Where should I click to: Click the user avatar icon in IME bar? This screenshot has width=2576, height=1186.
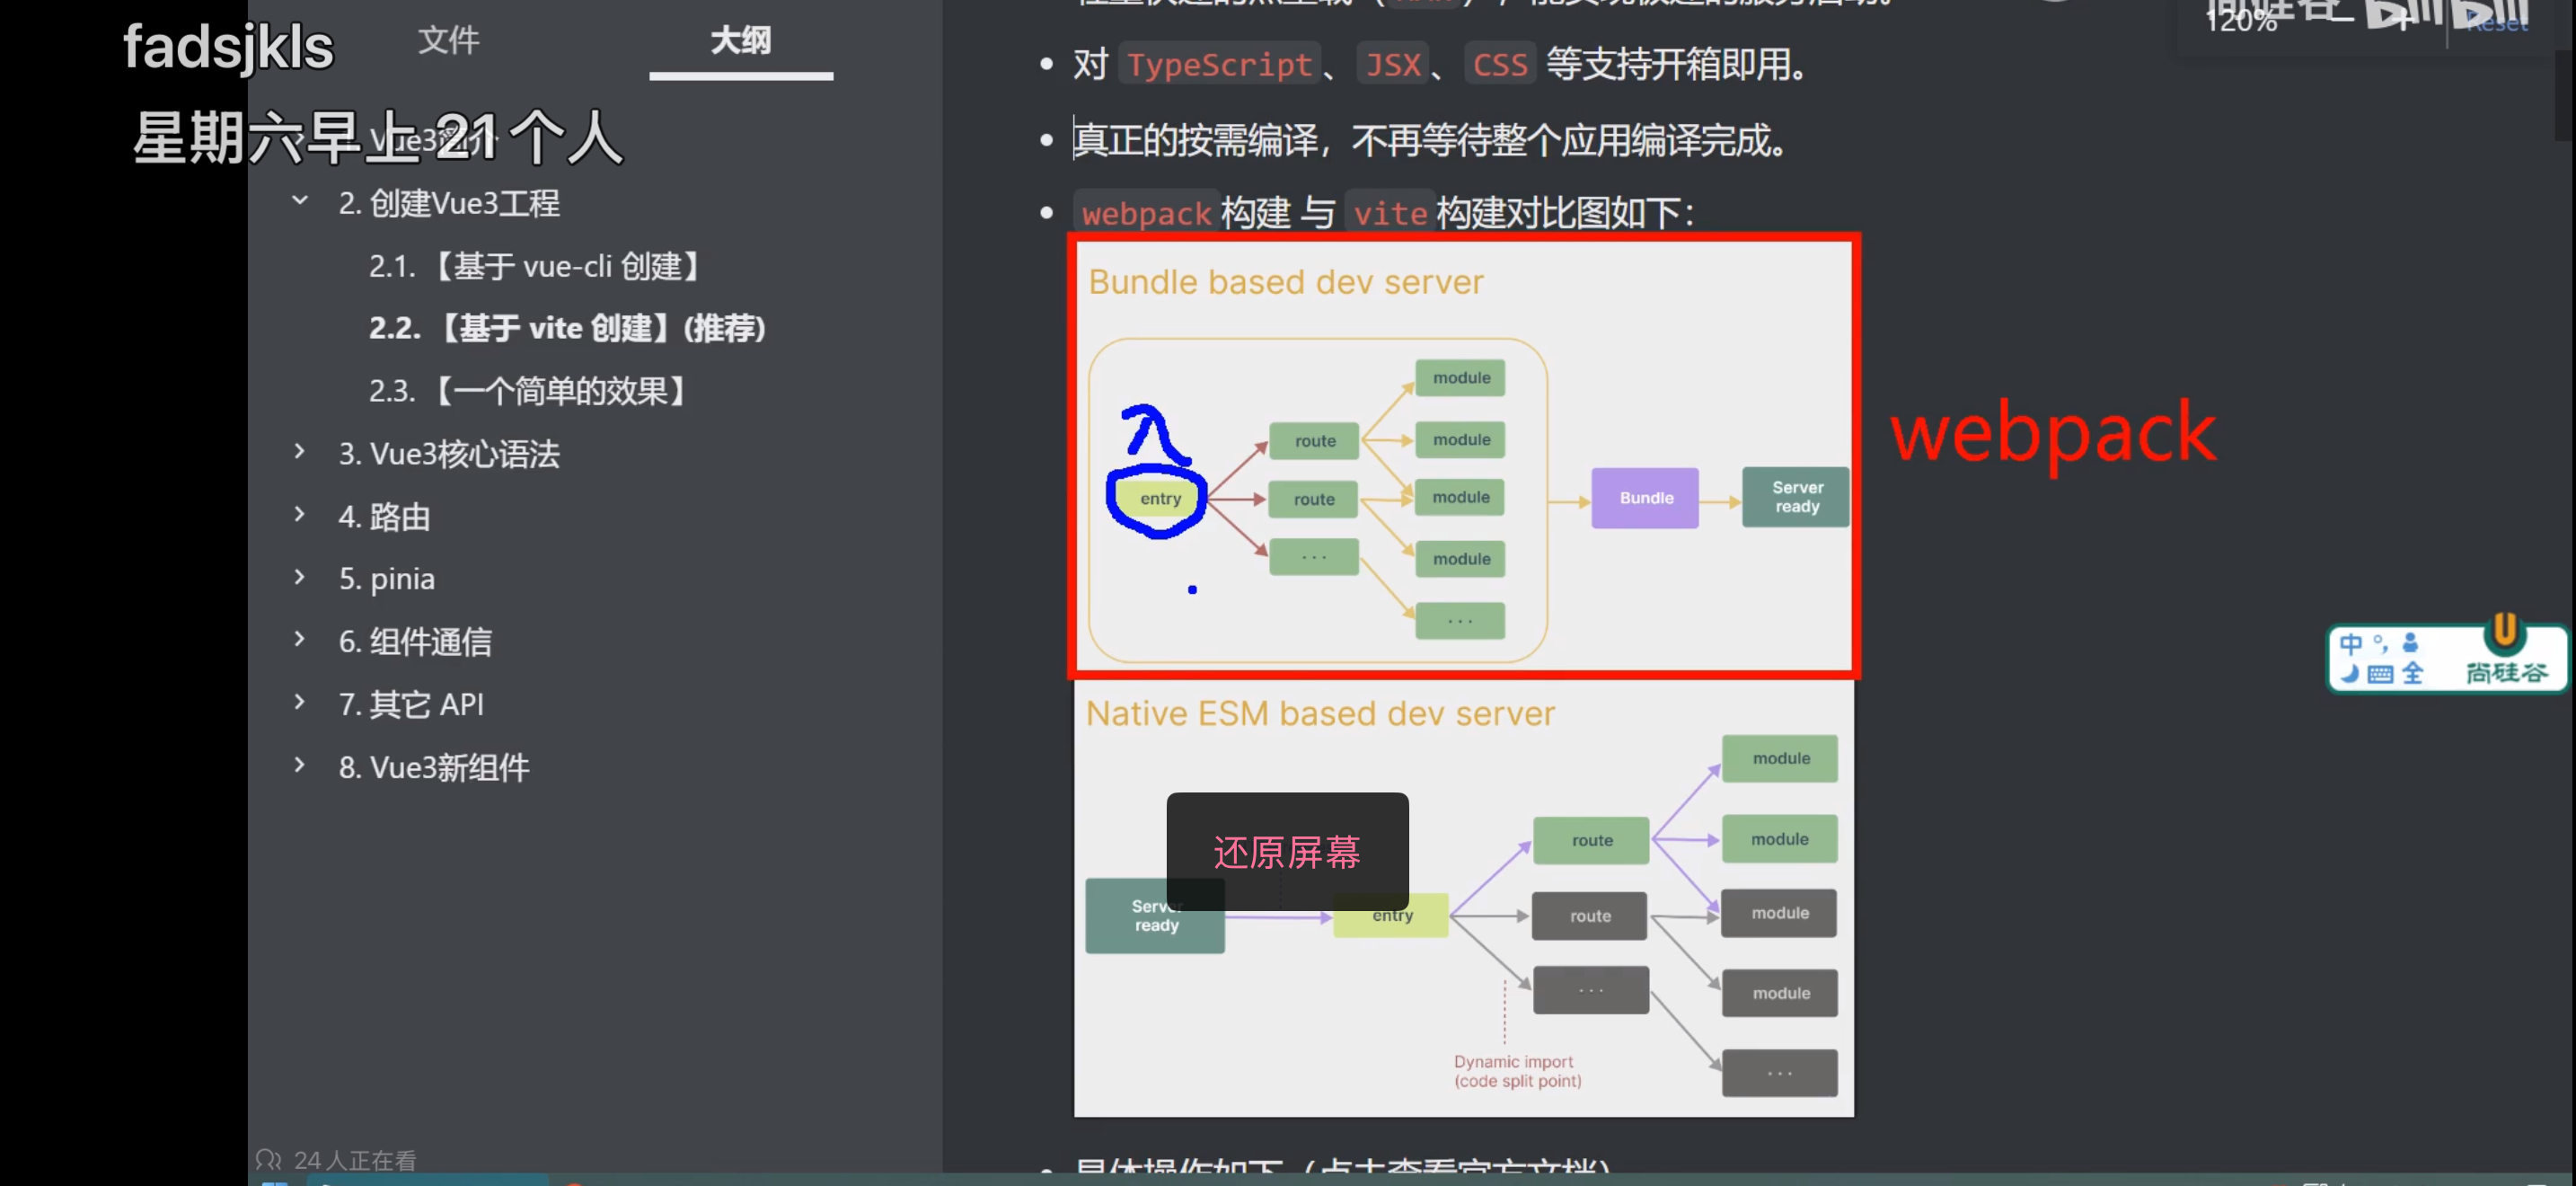tap(2410, 643)
